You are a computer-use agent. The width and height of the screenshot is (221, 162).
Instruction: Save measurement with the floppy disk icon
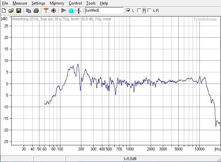pyautogui.click(x=19, y=11)
